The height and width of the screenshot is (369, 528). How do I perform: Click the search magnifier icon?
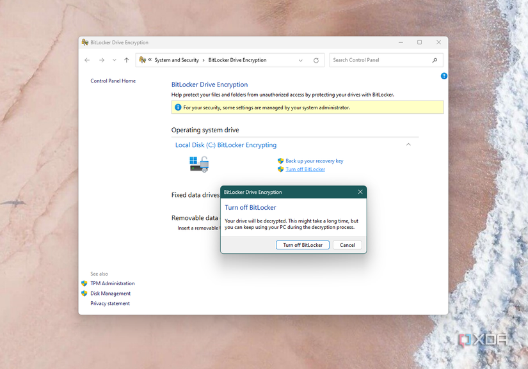[435, 60]
